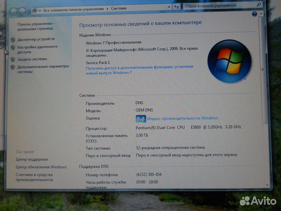Image resolution: width=281 pixels, height=211 pixels.
Task: Click Перо и сенсорный ввод недоступны text
Action: [186, 155]
